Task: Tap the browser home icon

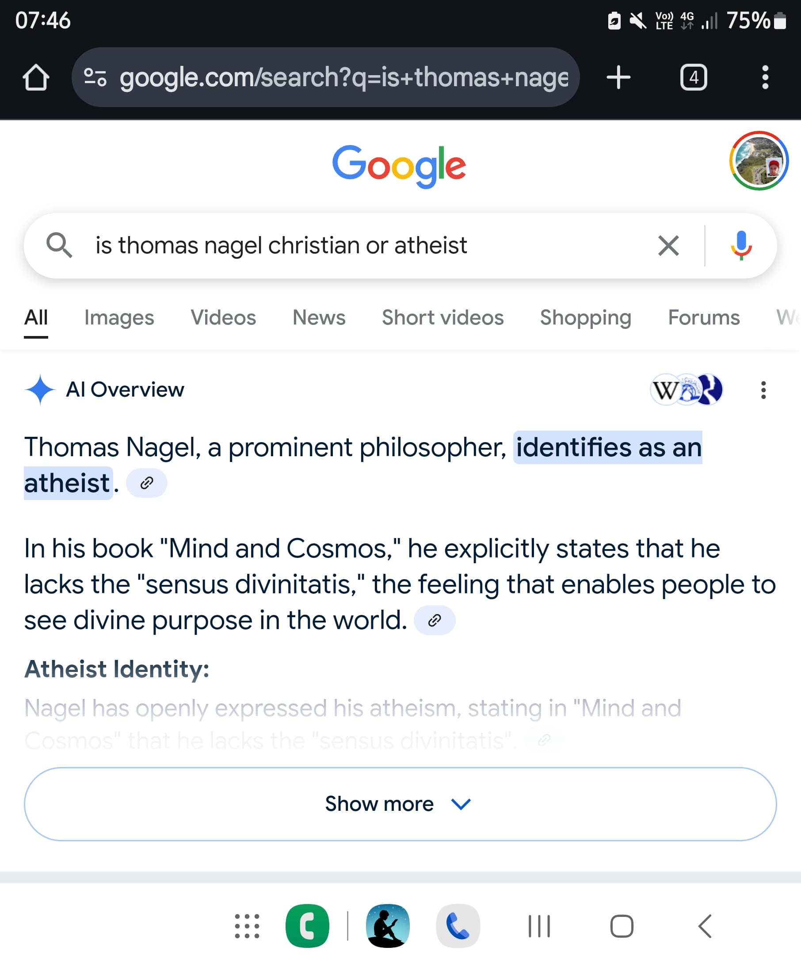Action: [x=36, y=77]
